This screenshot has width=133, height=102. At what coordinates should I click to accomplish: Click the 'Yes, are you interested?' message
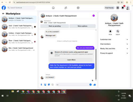(x=85, y=48)
